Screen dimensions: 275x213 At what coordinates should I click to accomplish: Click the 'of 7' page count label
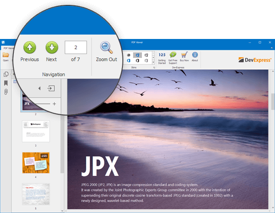75,59
